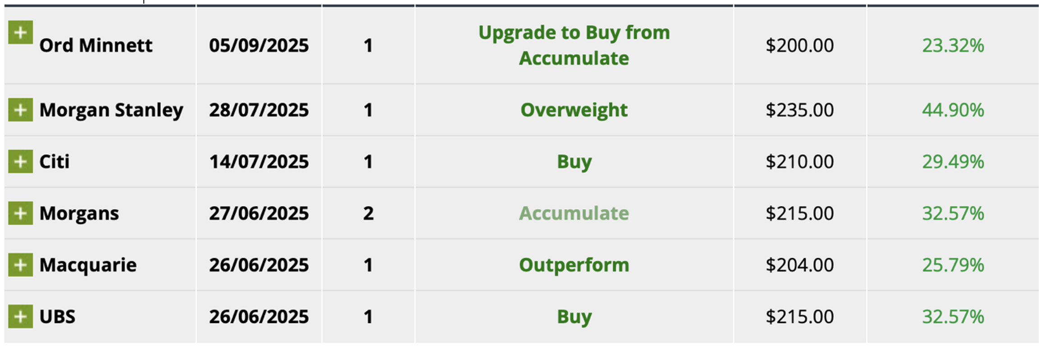Click the 44.90% upside figure
This screenshot has height=350, width=1046.
[953, 110]
